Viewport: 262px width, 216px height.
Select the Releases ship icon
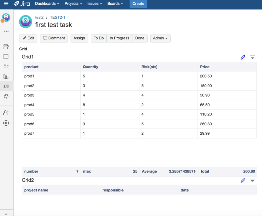tap(6, 66)
